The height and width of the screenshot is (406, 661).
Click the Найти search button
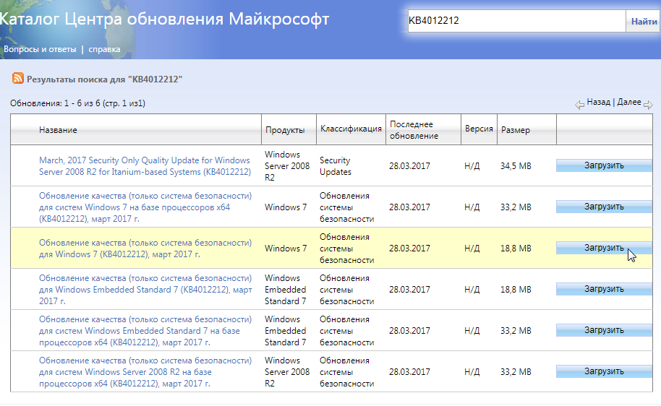point(644,22)
